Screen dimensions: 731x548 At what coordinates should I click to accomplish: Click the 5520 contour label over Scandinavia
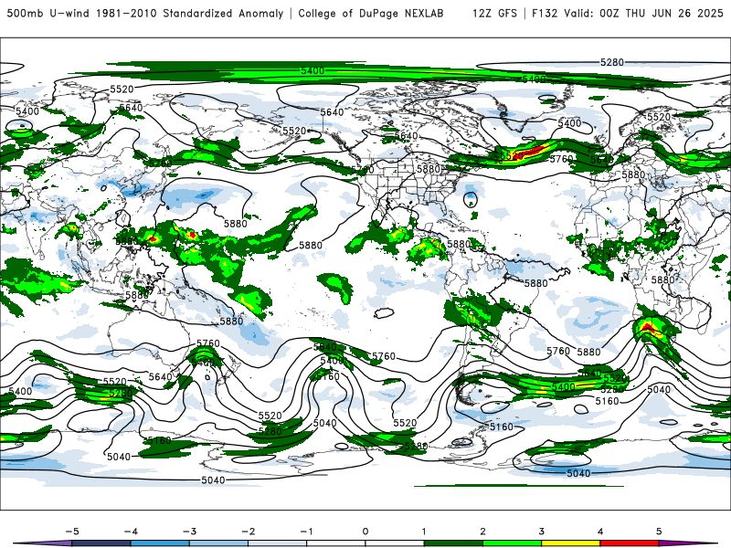coord(659,117)
